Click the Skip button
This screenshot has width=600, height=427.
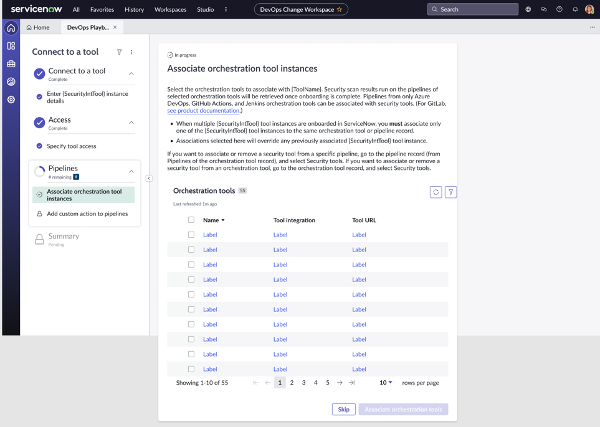[x=344, y=410]
